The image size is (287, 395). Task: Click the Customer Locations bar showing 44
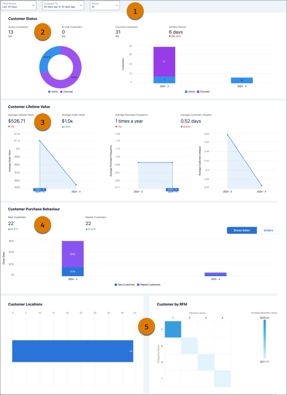(x=73, y=351)
